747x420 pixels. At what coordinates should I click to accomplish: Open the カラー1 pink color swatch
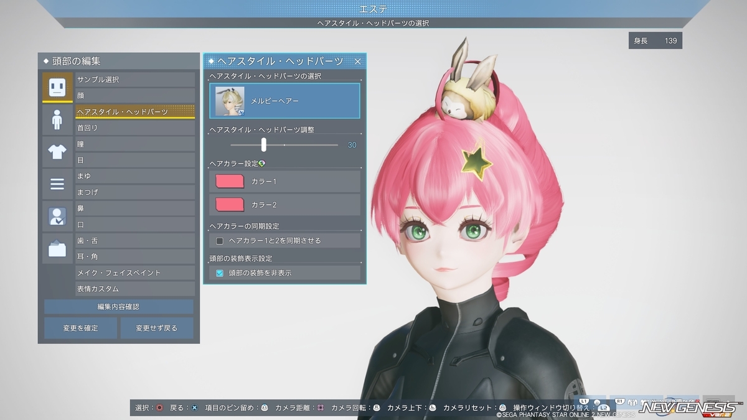230,181
